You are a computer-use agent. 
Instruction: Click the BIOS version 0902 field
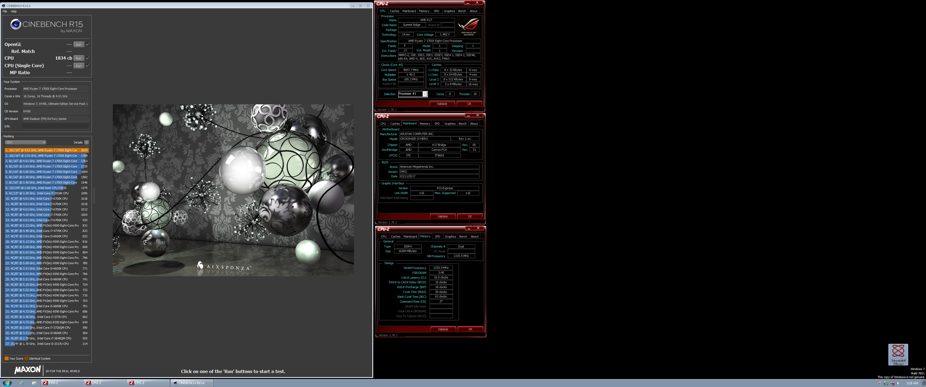point(439,172)
